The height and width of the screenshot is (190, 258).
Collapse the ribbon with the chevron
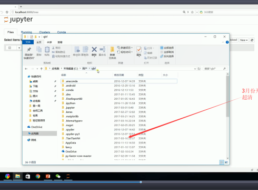point(223,42)
